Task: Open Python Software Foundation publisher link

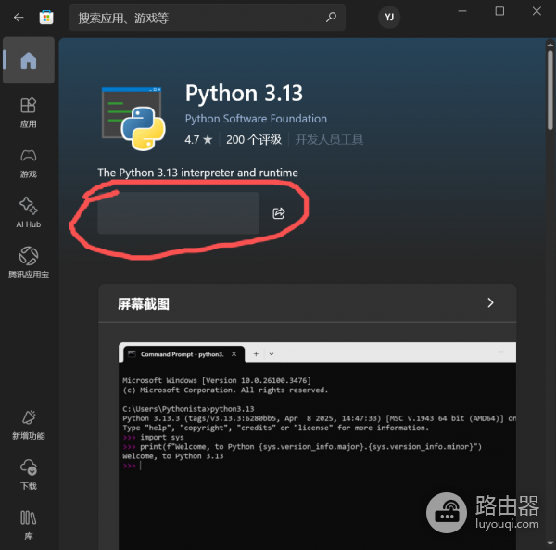Action: pyautogui.click(x=256, y=119)
